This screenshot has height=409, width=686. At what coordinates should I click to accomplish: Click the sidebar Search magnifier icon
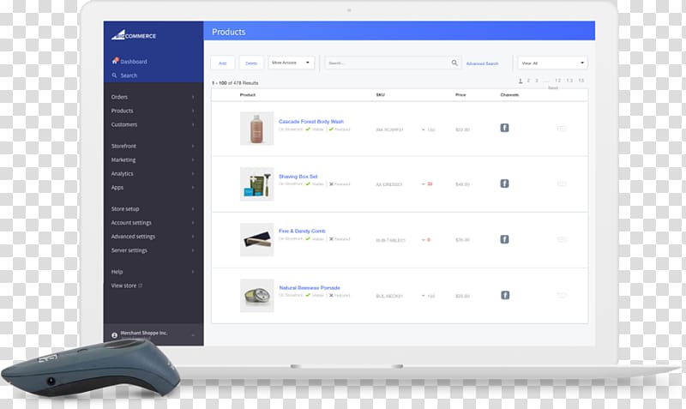[x=115, y=75]
